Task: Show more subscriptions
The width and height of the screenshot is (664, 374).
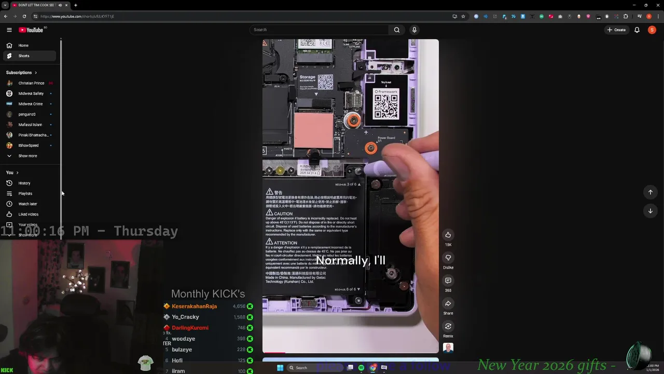Action: tap(29, 156)
